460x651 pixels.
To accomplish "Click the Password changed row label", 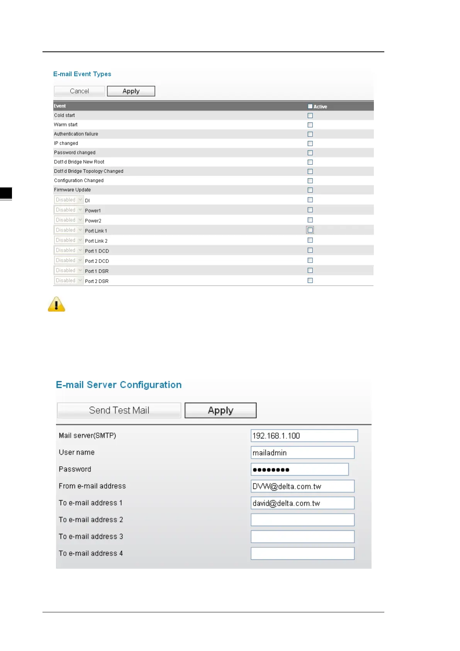I will (75, 153).
